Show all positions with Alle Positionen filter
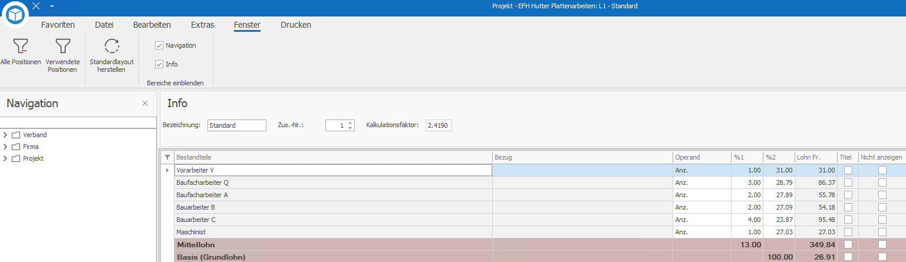This screenshot has width=906, height=262. pyautogui.click(x=21, y=52)
